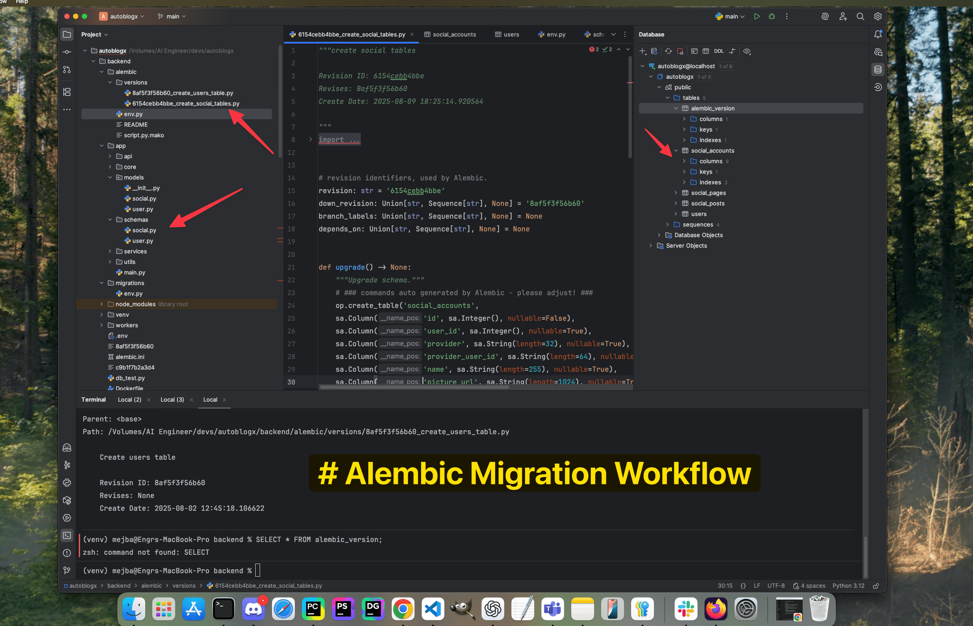Select the Local (3) terminal tab
The width and height of the screenshot is (973, 626).
(172, 400)
